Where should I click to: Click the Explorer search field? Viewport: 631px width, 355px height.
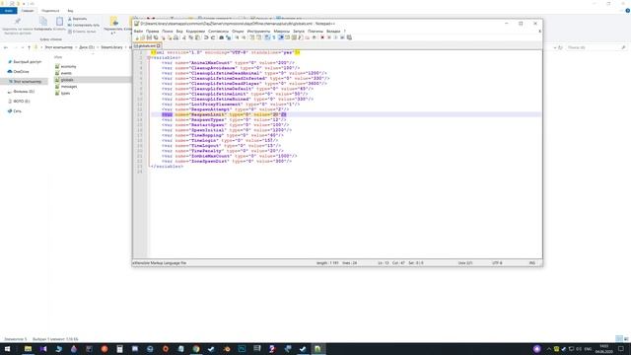pos(596,47)
